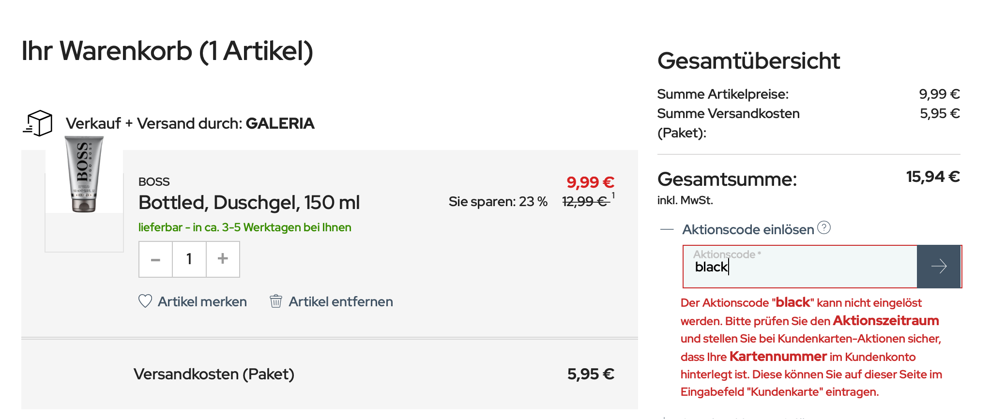The height and width of the screenshot is (419, 1006).
Task: Click the crossed-out 12,99 € original price
Action: 585,201
